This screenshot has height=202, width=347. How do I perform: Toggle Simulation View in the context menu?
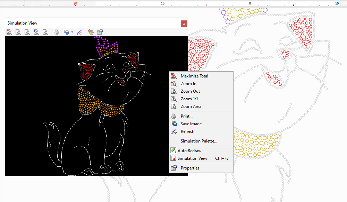point(201,158)
